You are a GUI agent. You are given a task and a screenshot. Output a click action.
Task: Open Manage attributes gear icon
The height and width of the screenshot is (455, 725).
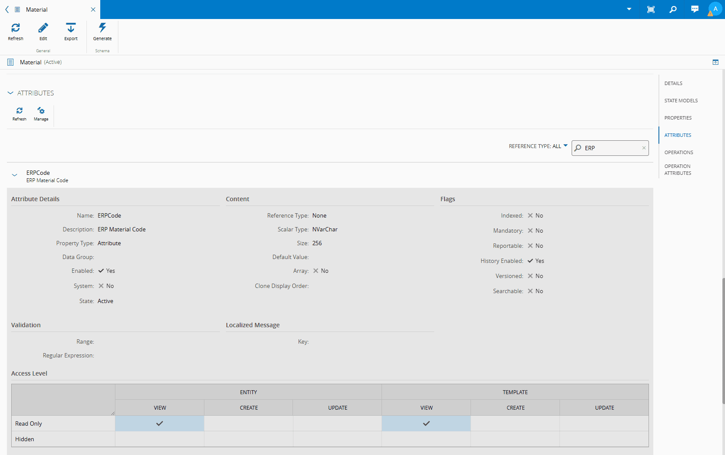41,111
